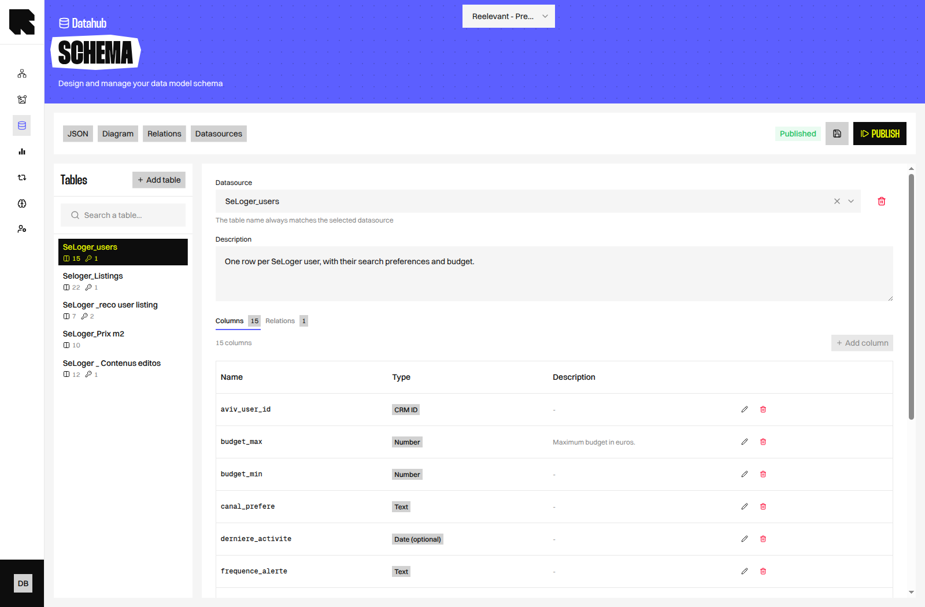Edit the budget_min column
Image resolution: width=925 pixels, height=607 pixels.
pos(745,474)
